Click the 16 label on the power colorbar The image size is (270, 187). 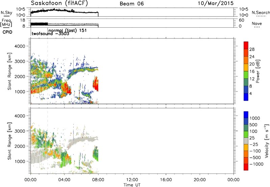click(252, 72)
